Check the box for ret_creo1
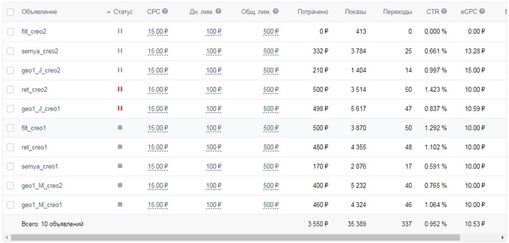This screenshot has width=509, height=243. click(10, 147)
